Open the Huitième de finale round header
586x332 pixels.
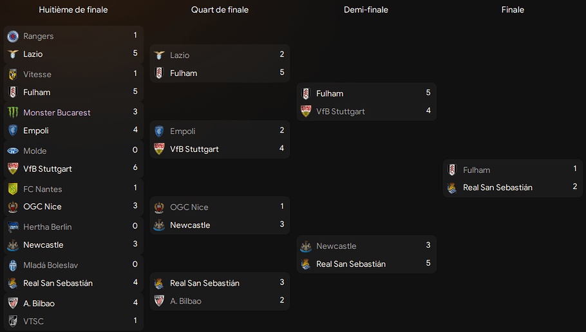pyautogui.click(x=73, y=10)
